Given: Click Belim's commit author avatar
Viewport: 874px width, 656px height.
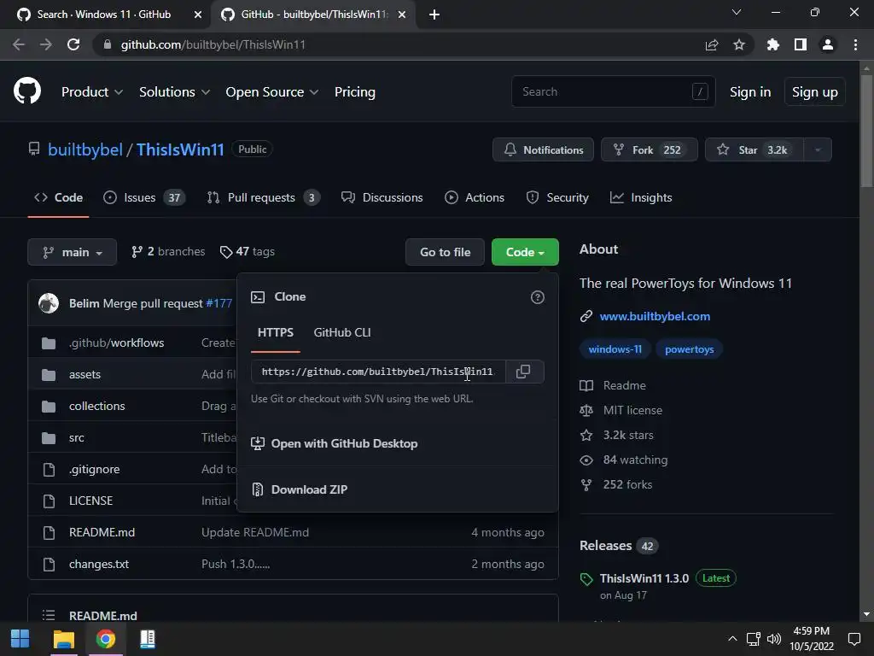Looking at the screenshot, I should (49, 303).
